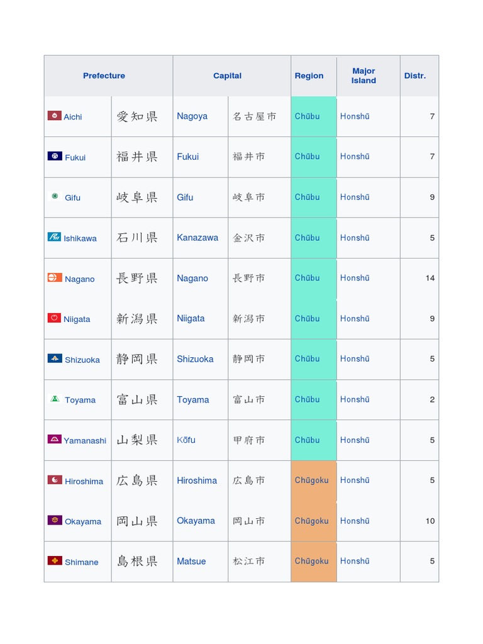Screen dimensions: 483x644
Task: Click the Niigata prefecture flag icon
Action: 54,318
